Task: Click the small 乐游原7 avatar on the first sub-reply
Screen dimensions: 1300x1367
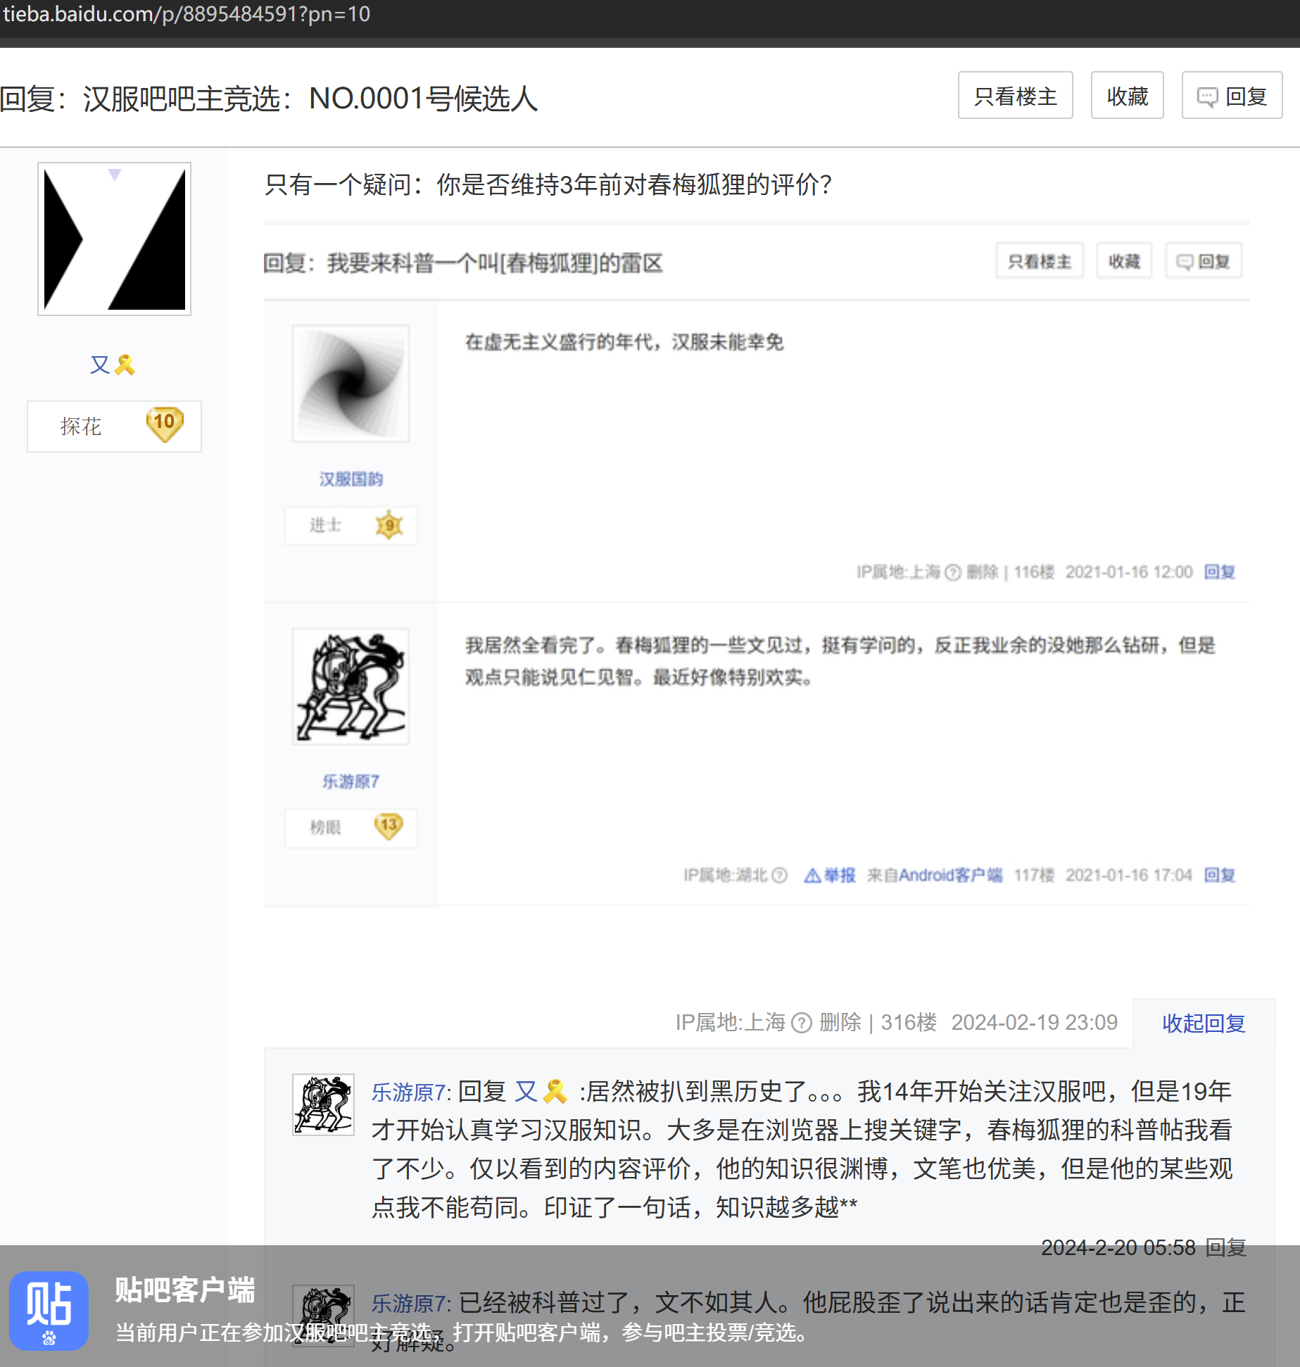Action: 323,1104
